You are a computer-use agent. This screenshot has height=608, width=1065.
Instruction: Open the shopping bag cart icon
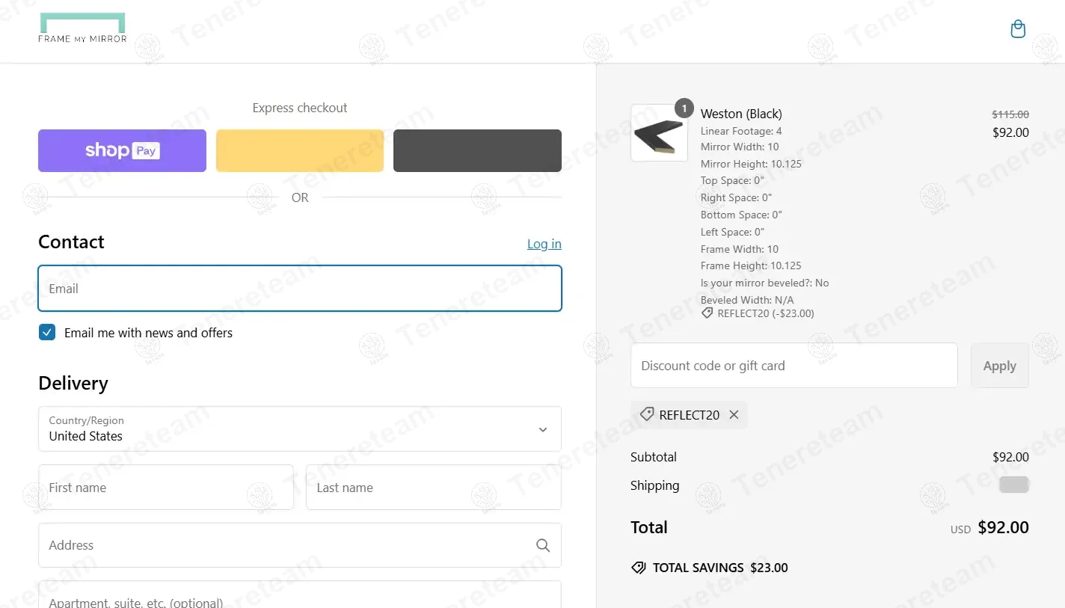pos(1017,30)
